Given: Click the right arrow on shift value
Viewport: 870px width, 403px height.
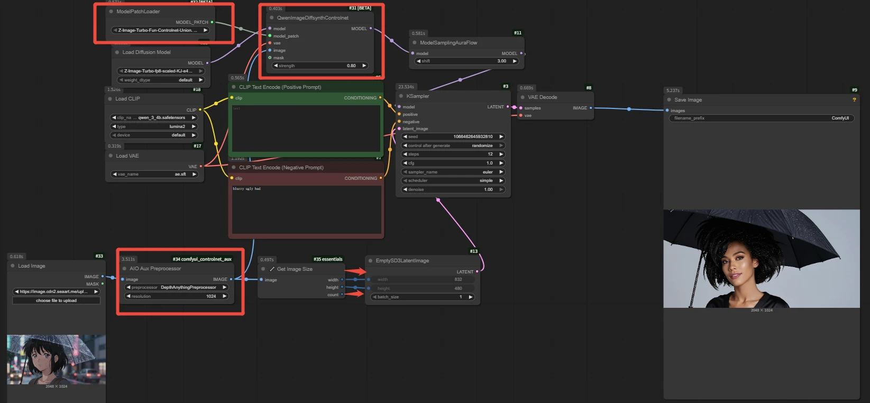Looking at the screenshot, I should (514, 61).
